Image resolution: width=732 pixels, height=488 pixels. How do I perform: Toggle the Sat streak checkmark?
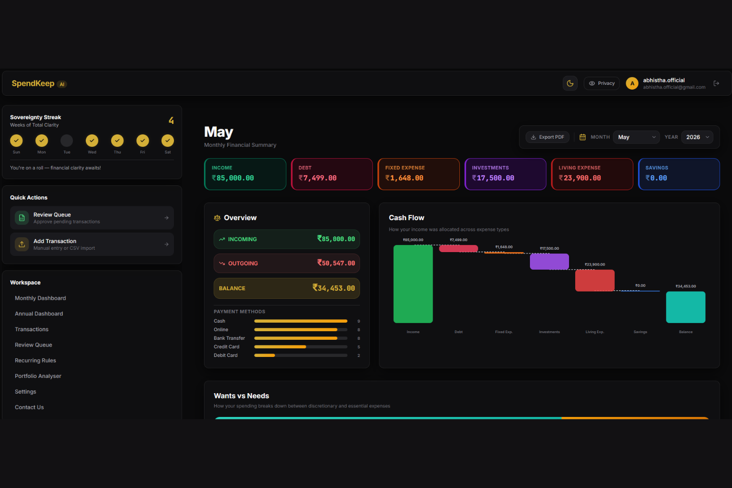click(x=168, y=141)
